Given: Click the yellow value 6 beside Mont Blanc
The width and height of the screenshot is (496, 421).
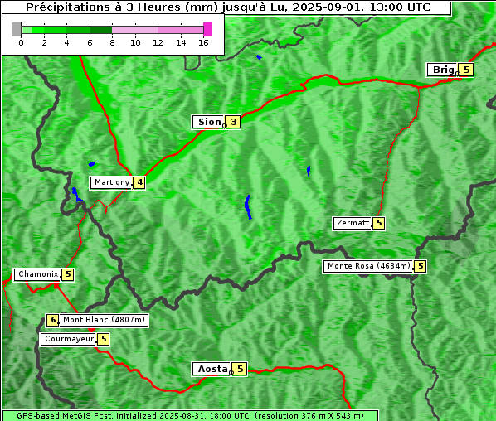Looking at the screenshot, I should click(x=52, y=320).
